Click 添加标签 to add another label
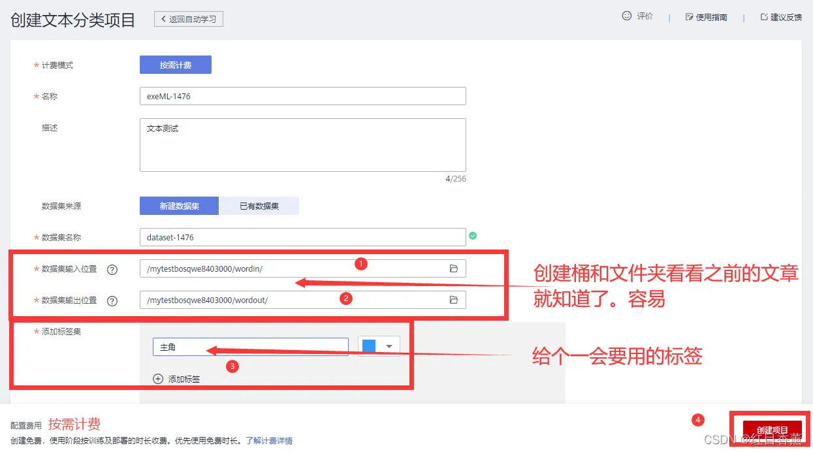The image size is (813, 452). [x=184, y=379]
